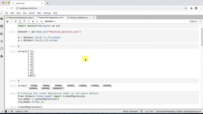Open the Run menu

pyautogui.click(x=25, y=13)
